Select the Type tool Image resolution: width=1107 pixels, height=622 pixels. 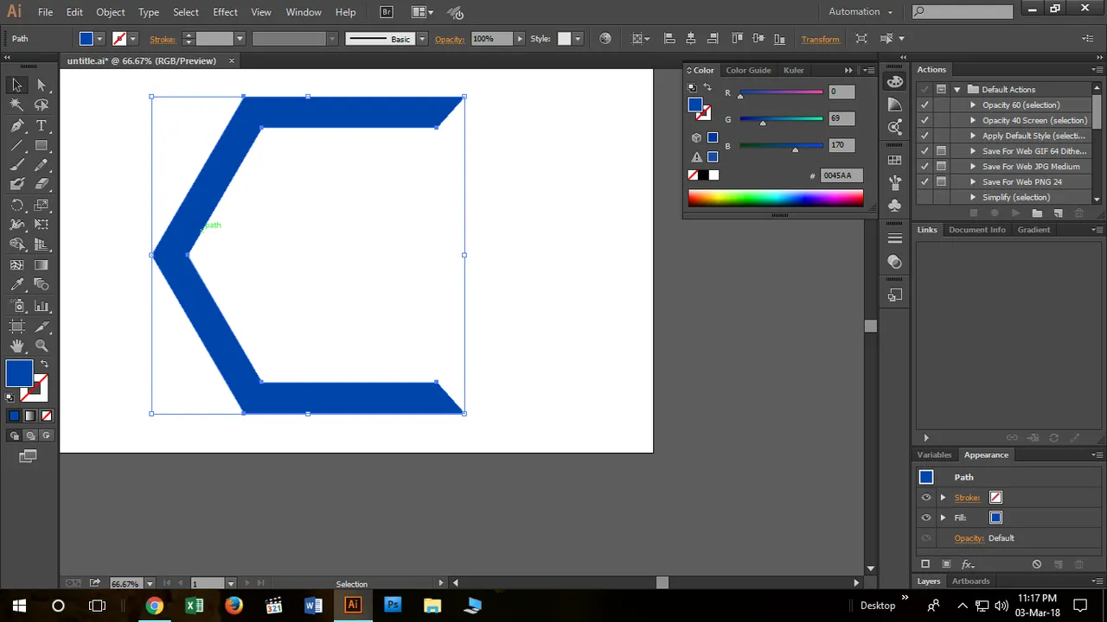(x=41, y=125)
